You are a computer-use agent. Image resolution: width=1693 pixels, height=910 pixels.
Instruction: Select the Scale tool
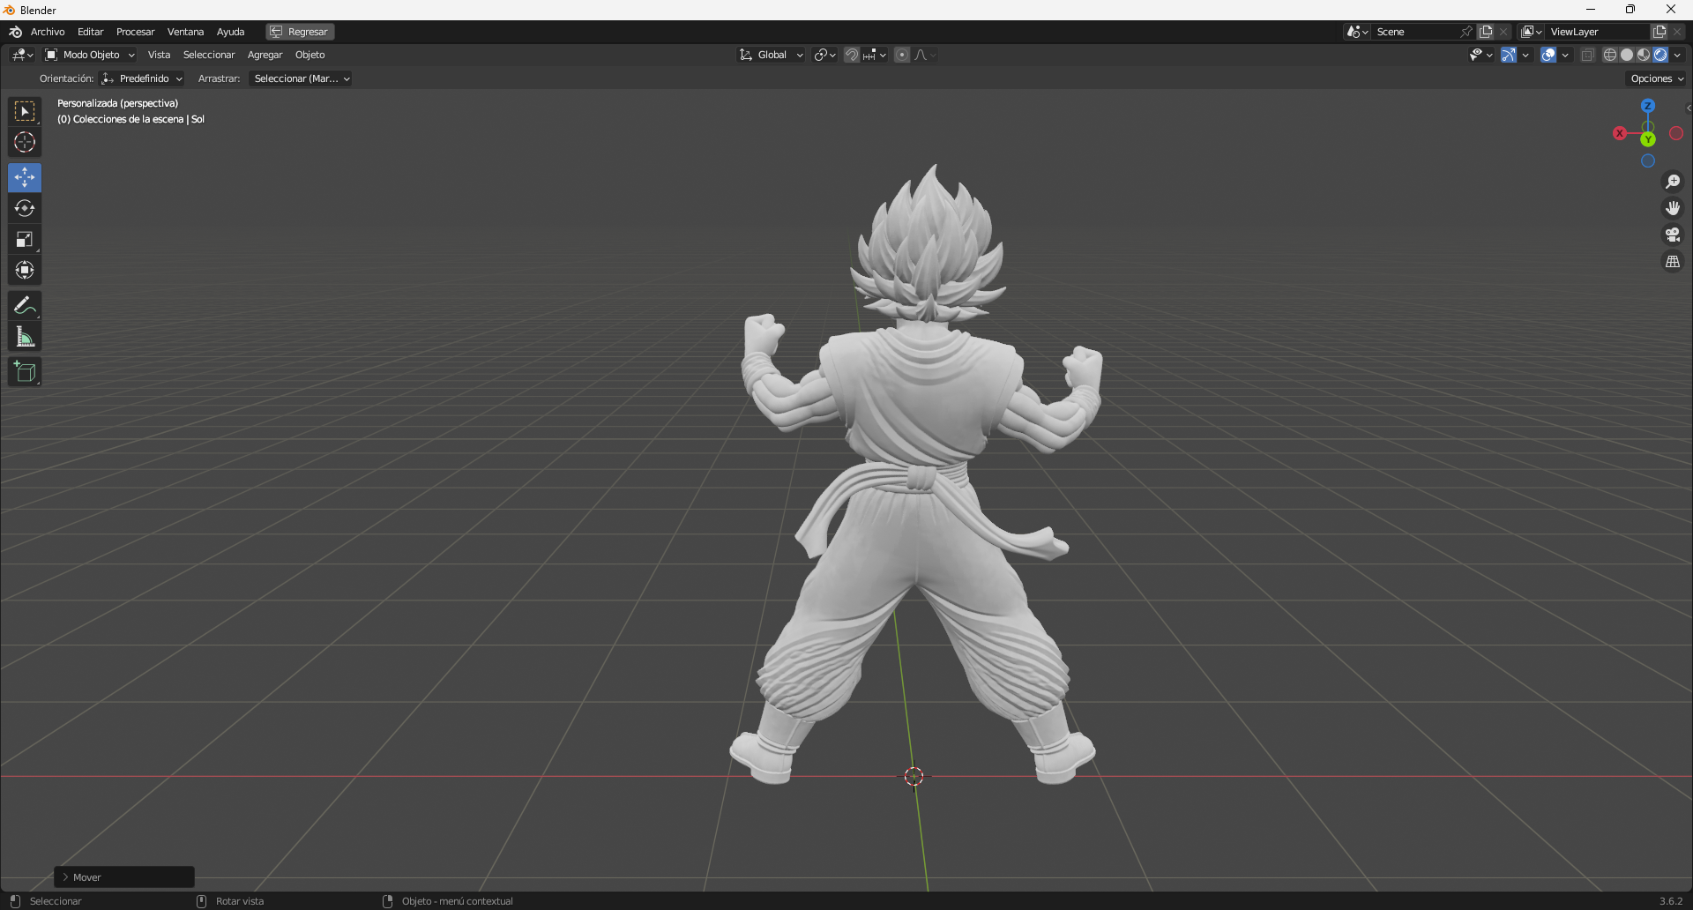[x=24, y=239]
